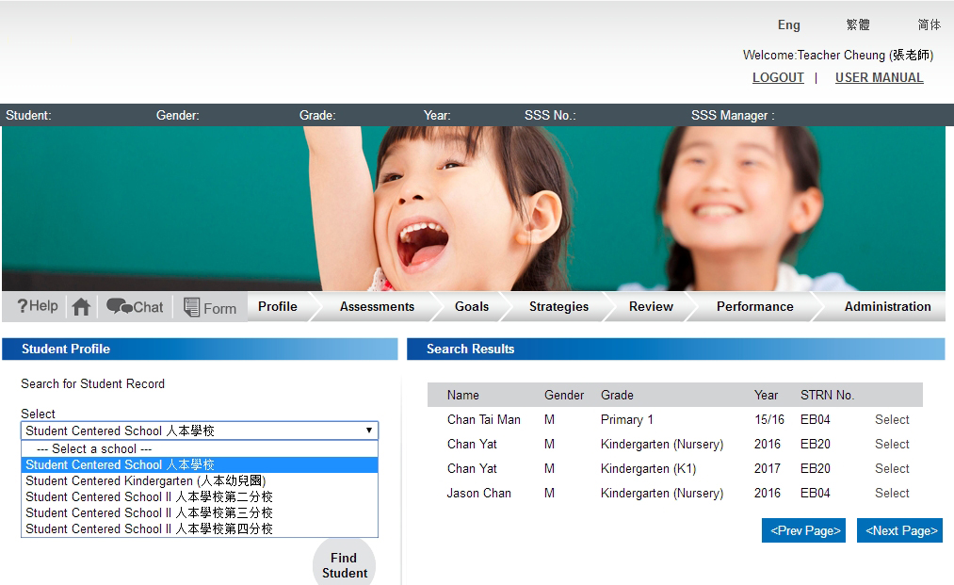Screen dimensions: 954x585
Task: Select Chan Yat's Kindergarten (Nursery) record
Action: (892, 444)
